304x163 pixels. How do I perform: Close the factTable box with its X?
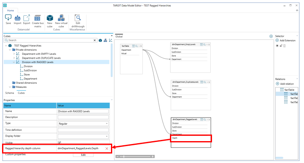coord(141,46)
